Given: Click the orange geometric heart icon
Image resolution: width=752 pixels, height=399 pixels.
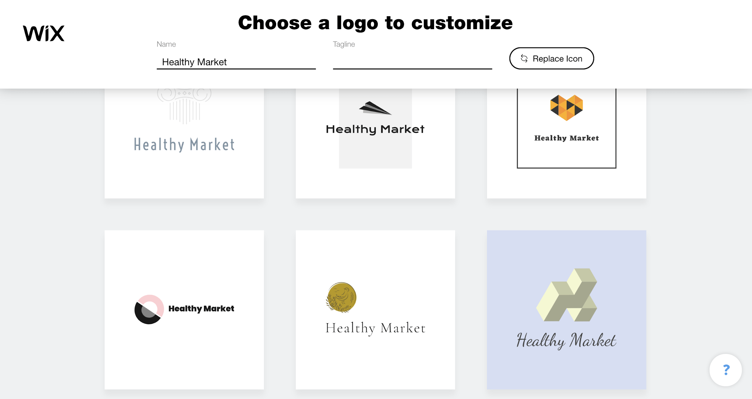Looking at the screenshot, I should (566, 108).
